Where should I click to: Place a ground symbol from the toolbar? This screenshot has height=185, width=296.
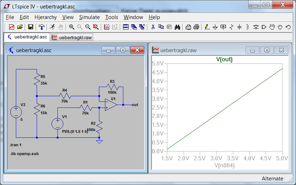pyautogui.click(x=215, y=27)
